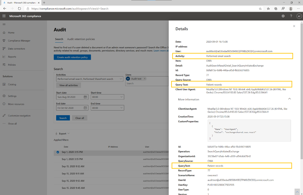Click the Clear all button

[x=80, y=118]
